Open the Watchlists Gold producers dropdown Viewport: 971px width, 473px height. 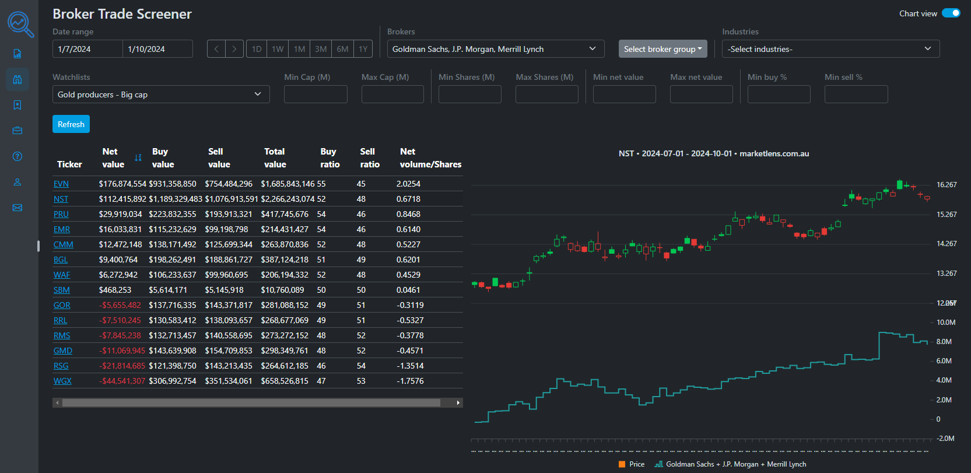coord(161,94)
